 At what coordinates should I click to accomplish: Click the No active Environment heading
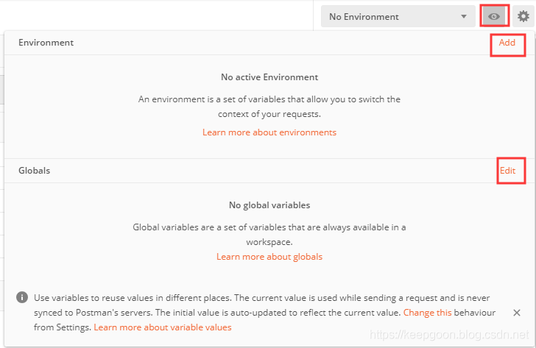[x=269, y=77]
